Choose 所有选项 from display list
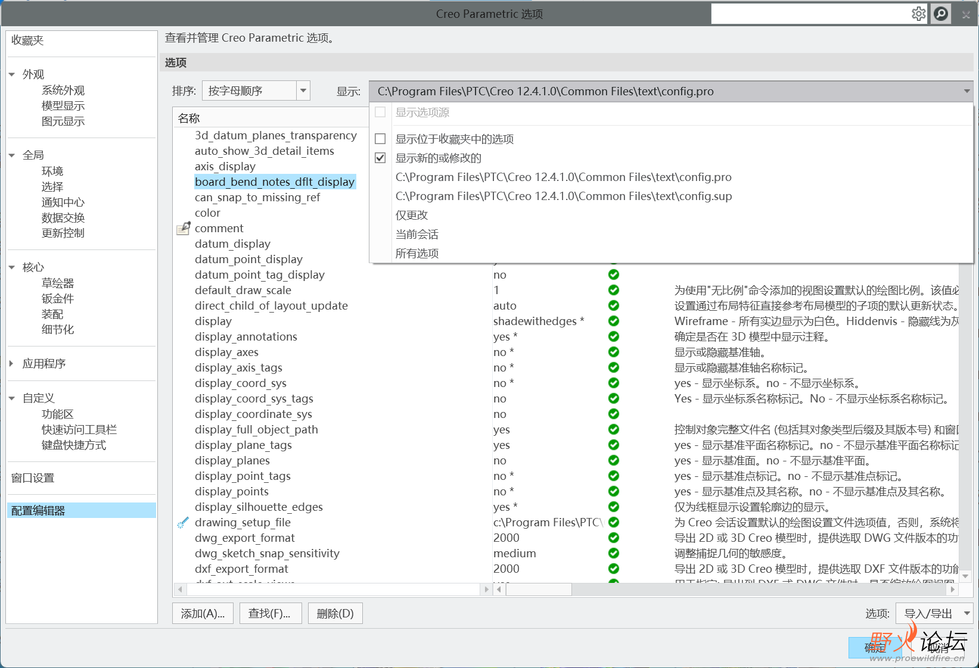The image size is (979, 668). (x=417, y=253)
